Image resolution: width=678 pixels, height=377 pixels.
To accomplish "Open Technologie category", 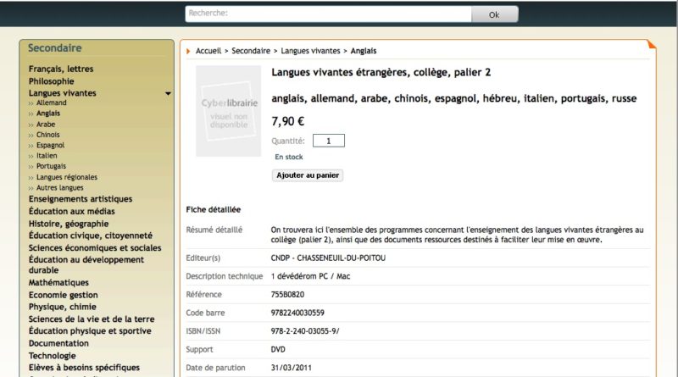I will coord(53,356).
